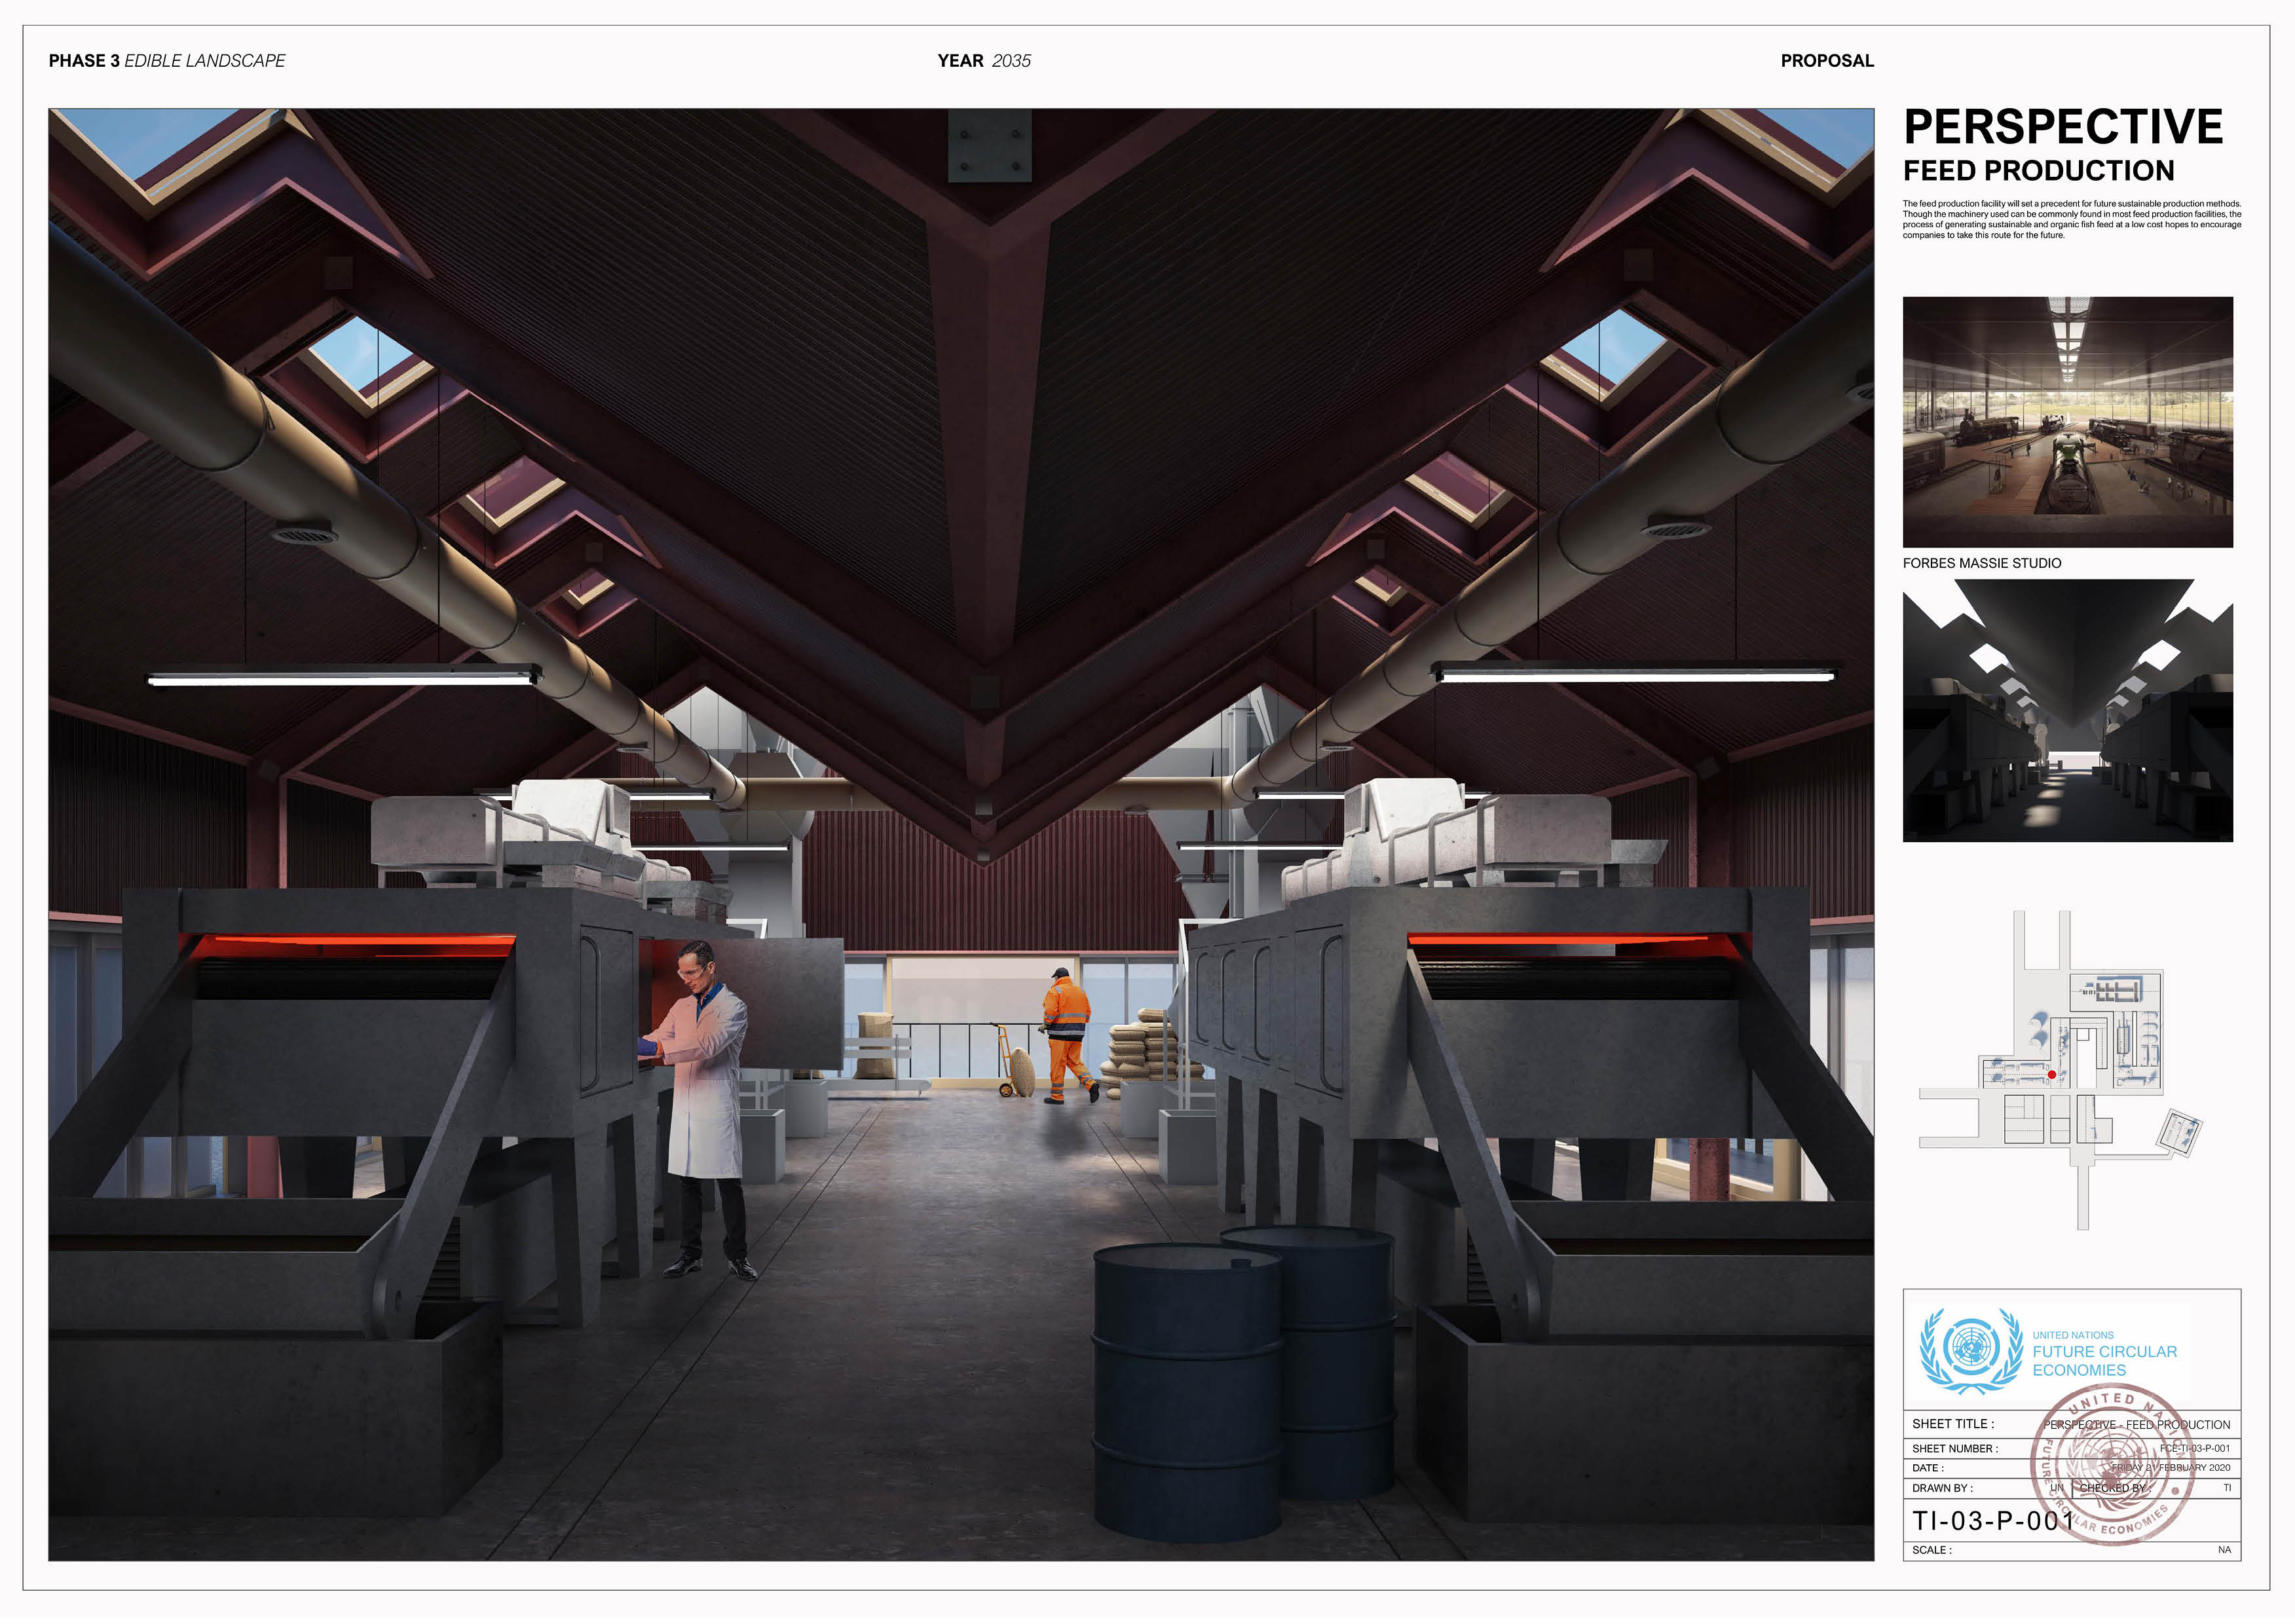Click the red location dot on site plan
Image resolution: width=2295 pixels, height=1624 pixels.
[2052, 1075]
